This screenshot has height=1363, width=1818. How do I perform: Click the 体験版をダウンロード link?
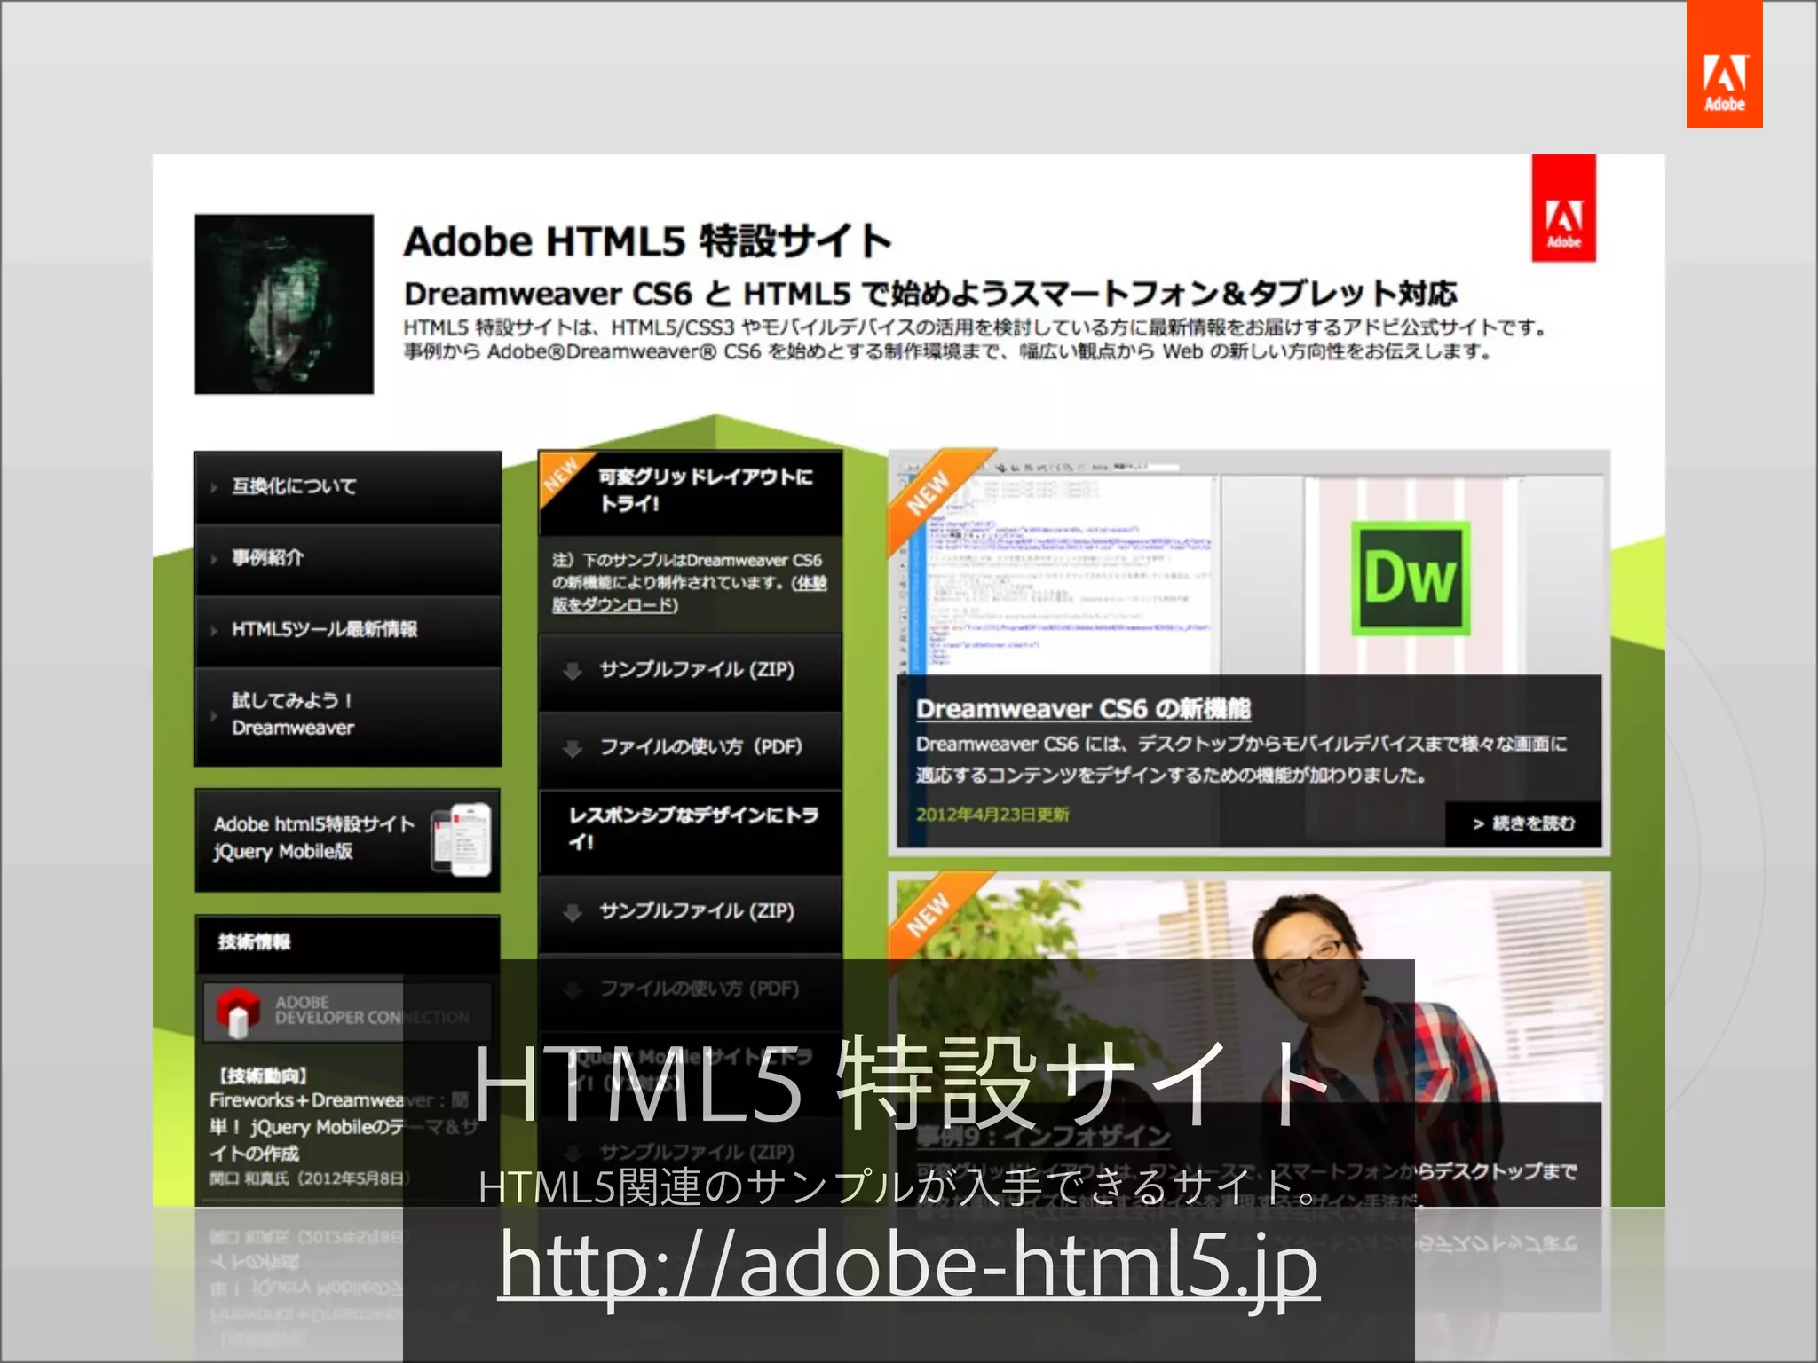tap(689, 594)
